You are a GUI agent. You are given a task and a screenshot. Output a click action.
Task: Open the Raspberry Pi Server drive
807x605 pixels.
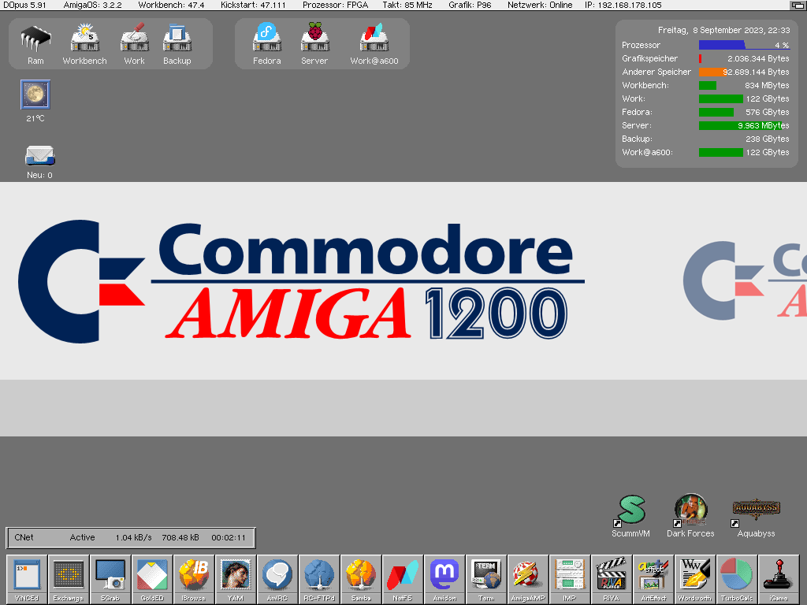[314, 39]
